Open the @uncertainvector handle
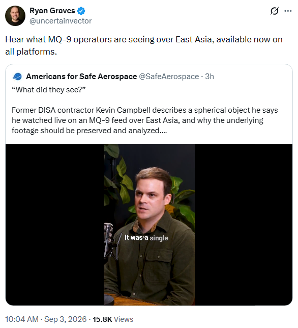Image resolution: width=298 pixels, height=328 pixels. point(61,21)
